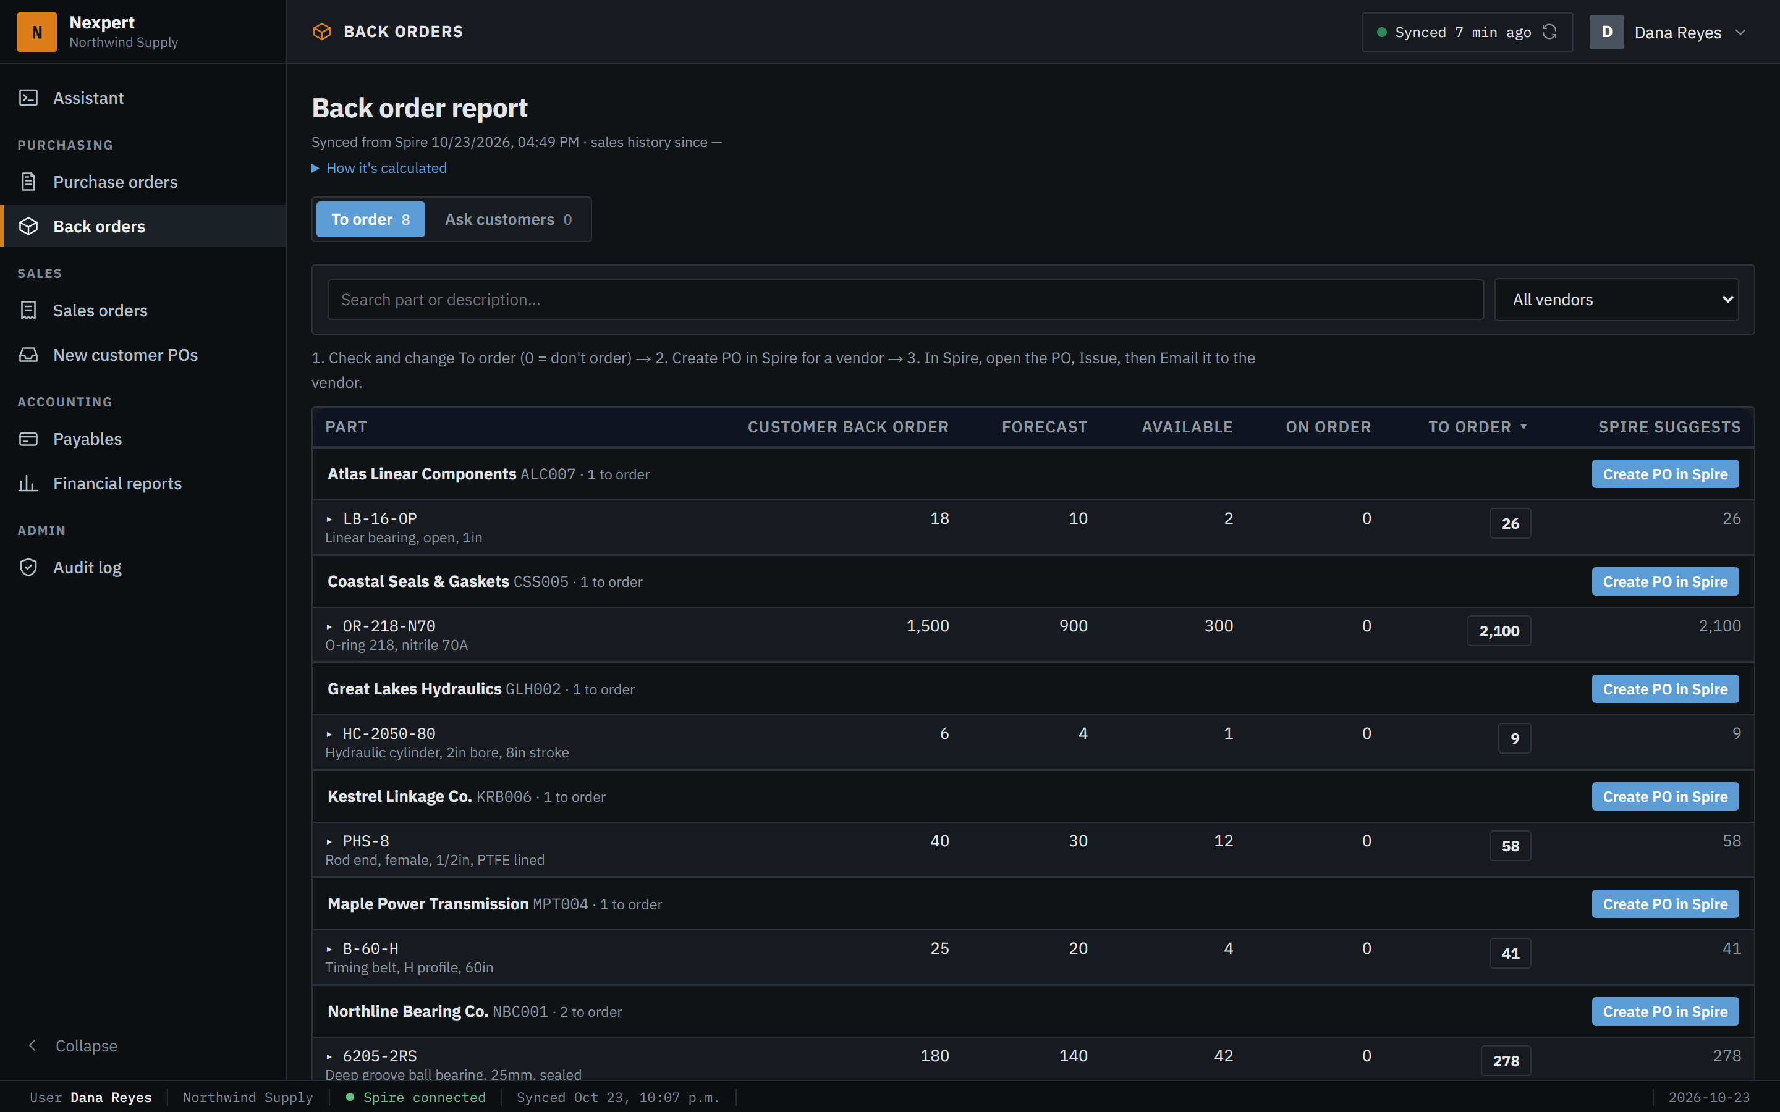The height and width of the screenshot is (1112, 1780).
Task: Expand How it's calculated details
Action: pos(379,167)
